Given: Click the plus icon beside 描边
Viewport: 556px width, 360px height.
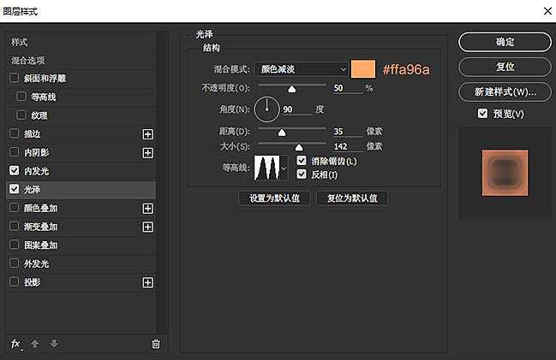Looking at the screenshot, I should (x=147, y=134).
